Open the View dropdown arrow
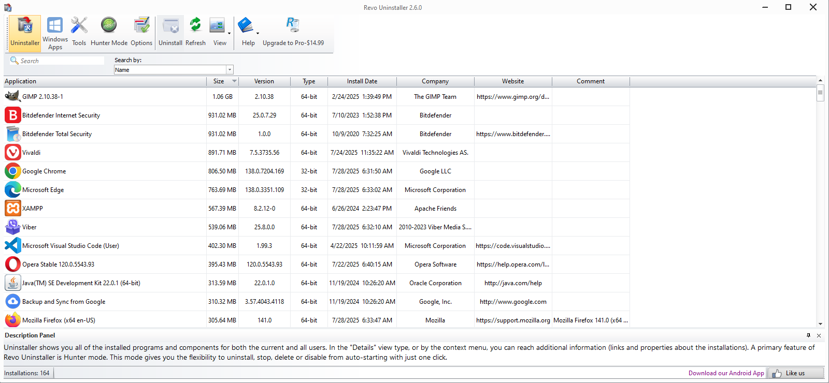This screenshot has width=829, height=383. point(229,34)
